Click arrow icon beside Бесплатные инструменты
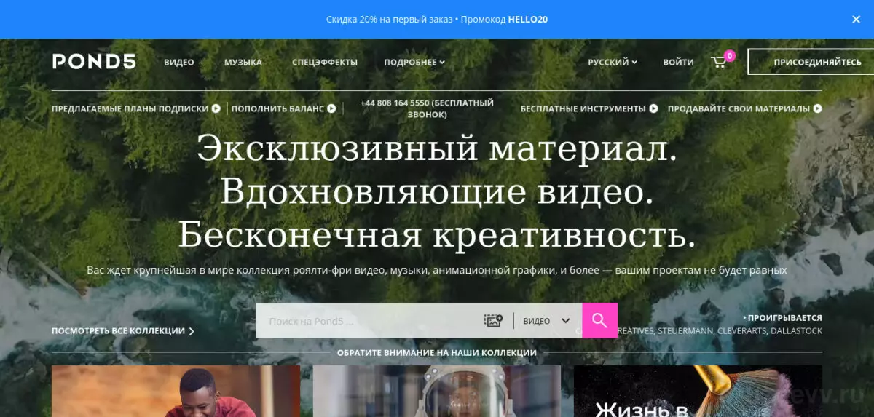This screenshot has height=417, width=874. [x=653, y=108]
